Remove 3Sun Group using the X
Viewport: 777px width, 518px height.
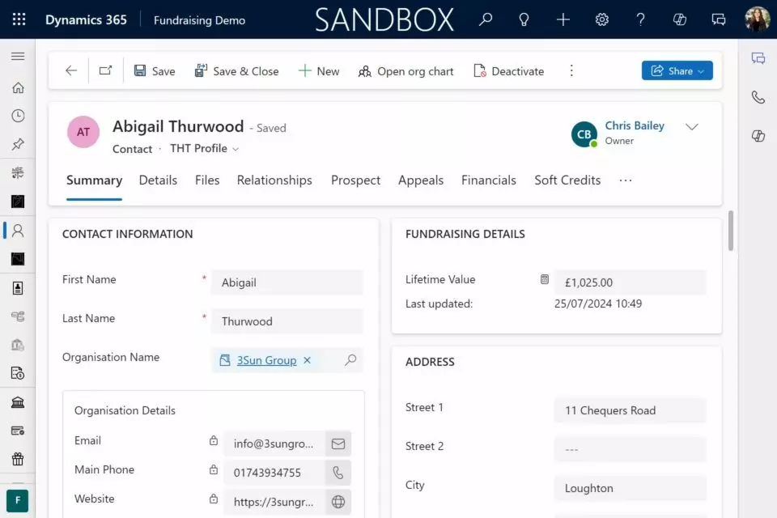pyautogui.click(x=307, y=360)
